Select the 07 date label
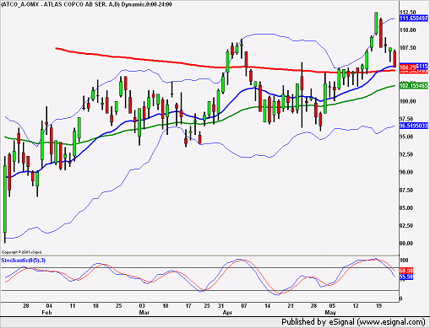 [244, 306]
